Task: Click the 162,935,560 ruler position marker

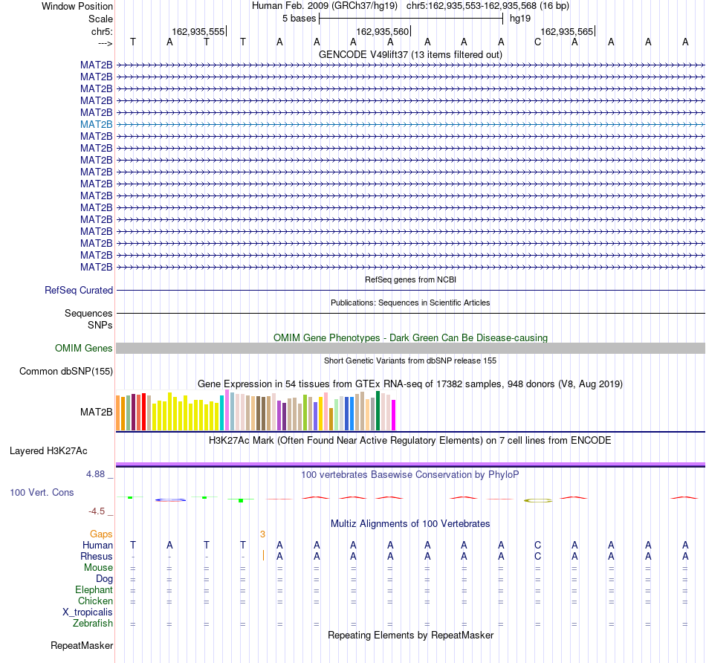Action: (383, 31)
